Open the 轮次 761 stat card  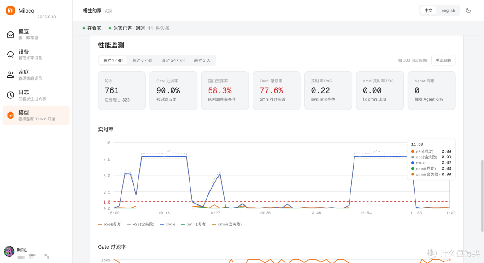tap(121, 90)
